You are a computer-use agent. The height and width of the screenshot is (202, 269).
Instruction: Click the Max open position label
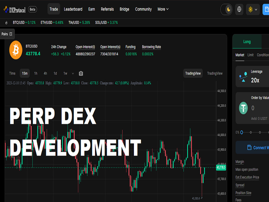coord(247,169)
